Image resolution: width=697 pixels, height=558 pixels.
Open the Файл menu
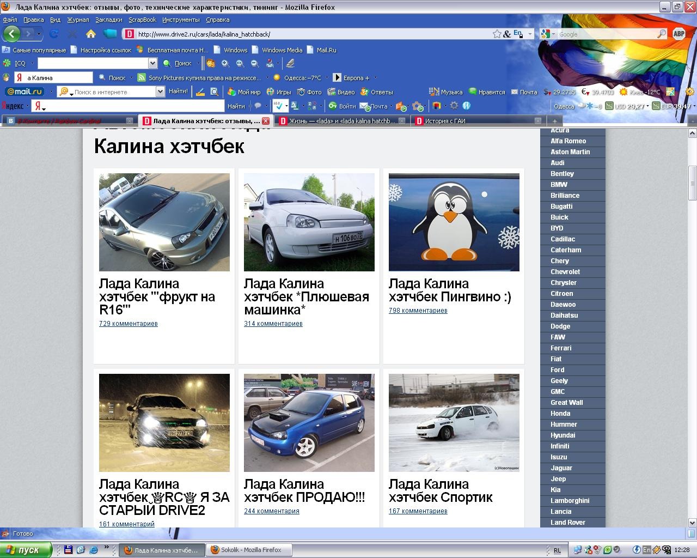(x=10, y=20)
